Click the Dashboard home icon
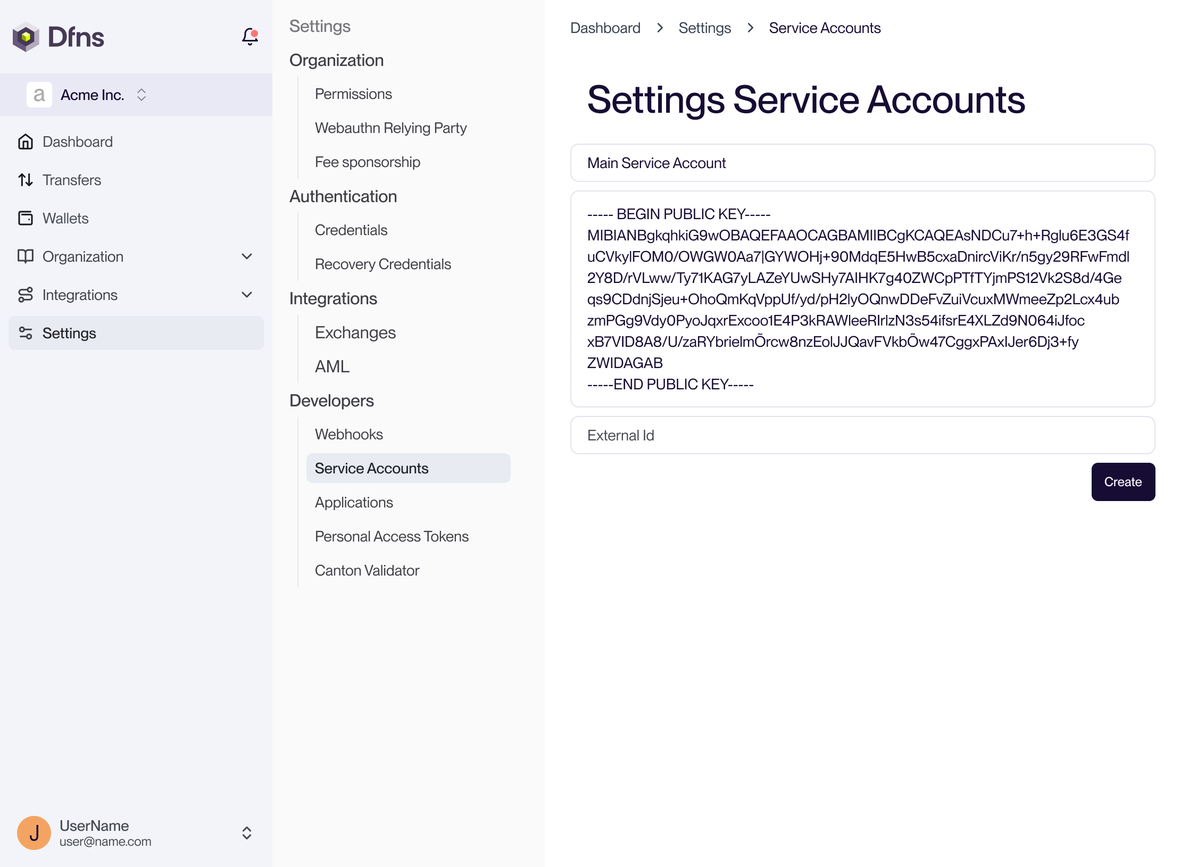The width and height of the screenshot is (1181, 867). 25,141
